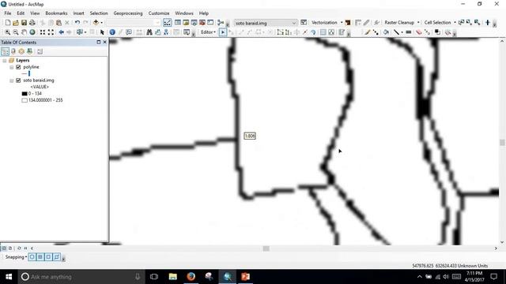Image resolution: width=506 pixels, height=284 pixels.
Task: Open Table Of Contents options
Action: [x=40, y=51]
